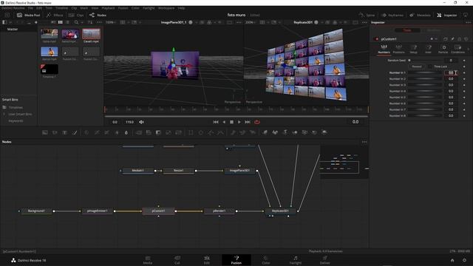Stop playback
Screen dimensions: 473x266
tap(231, 122)
